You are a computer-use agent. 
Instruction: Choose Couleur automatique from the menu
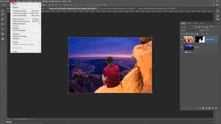[26, 15]
